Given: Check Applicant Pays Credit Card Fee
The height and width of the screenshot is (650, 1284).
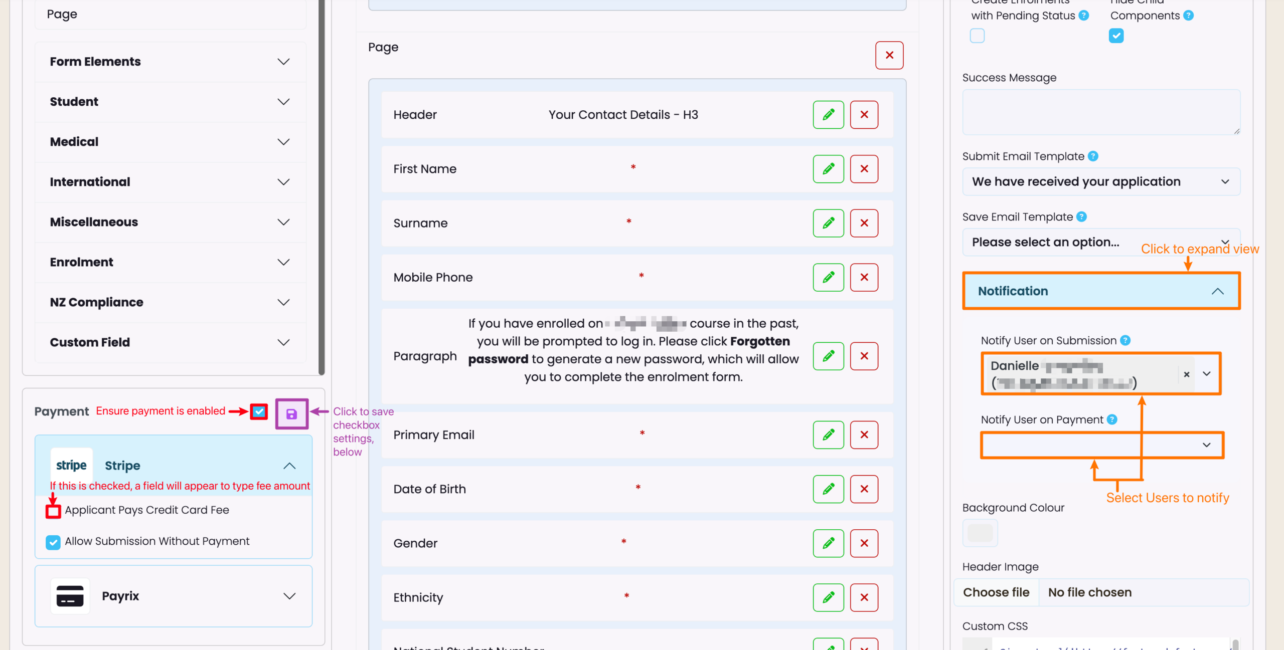Looking at the screenshot, I should point(53,511).
